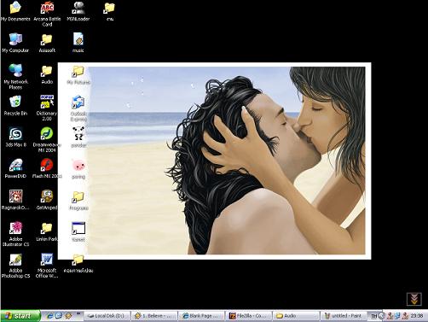428x322 pixels.
Task: Select the window-shaped shortcut below Programs
Action: pos(78,232)
